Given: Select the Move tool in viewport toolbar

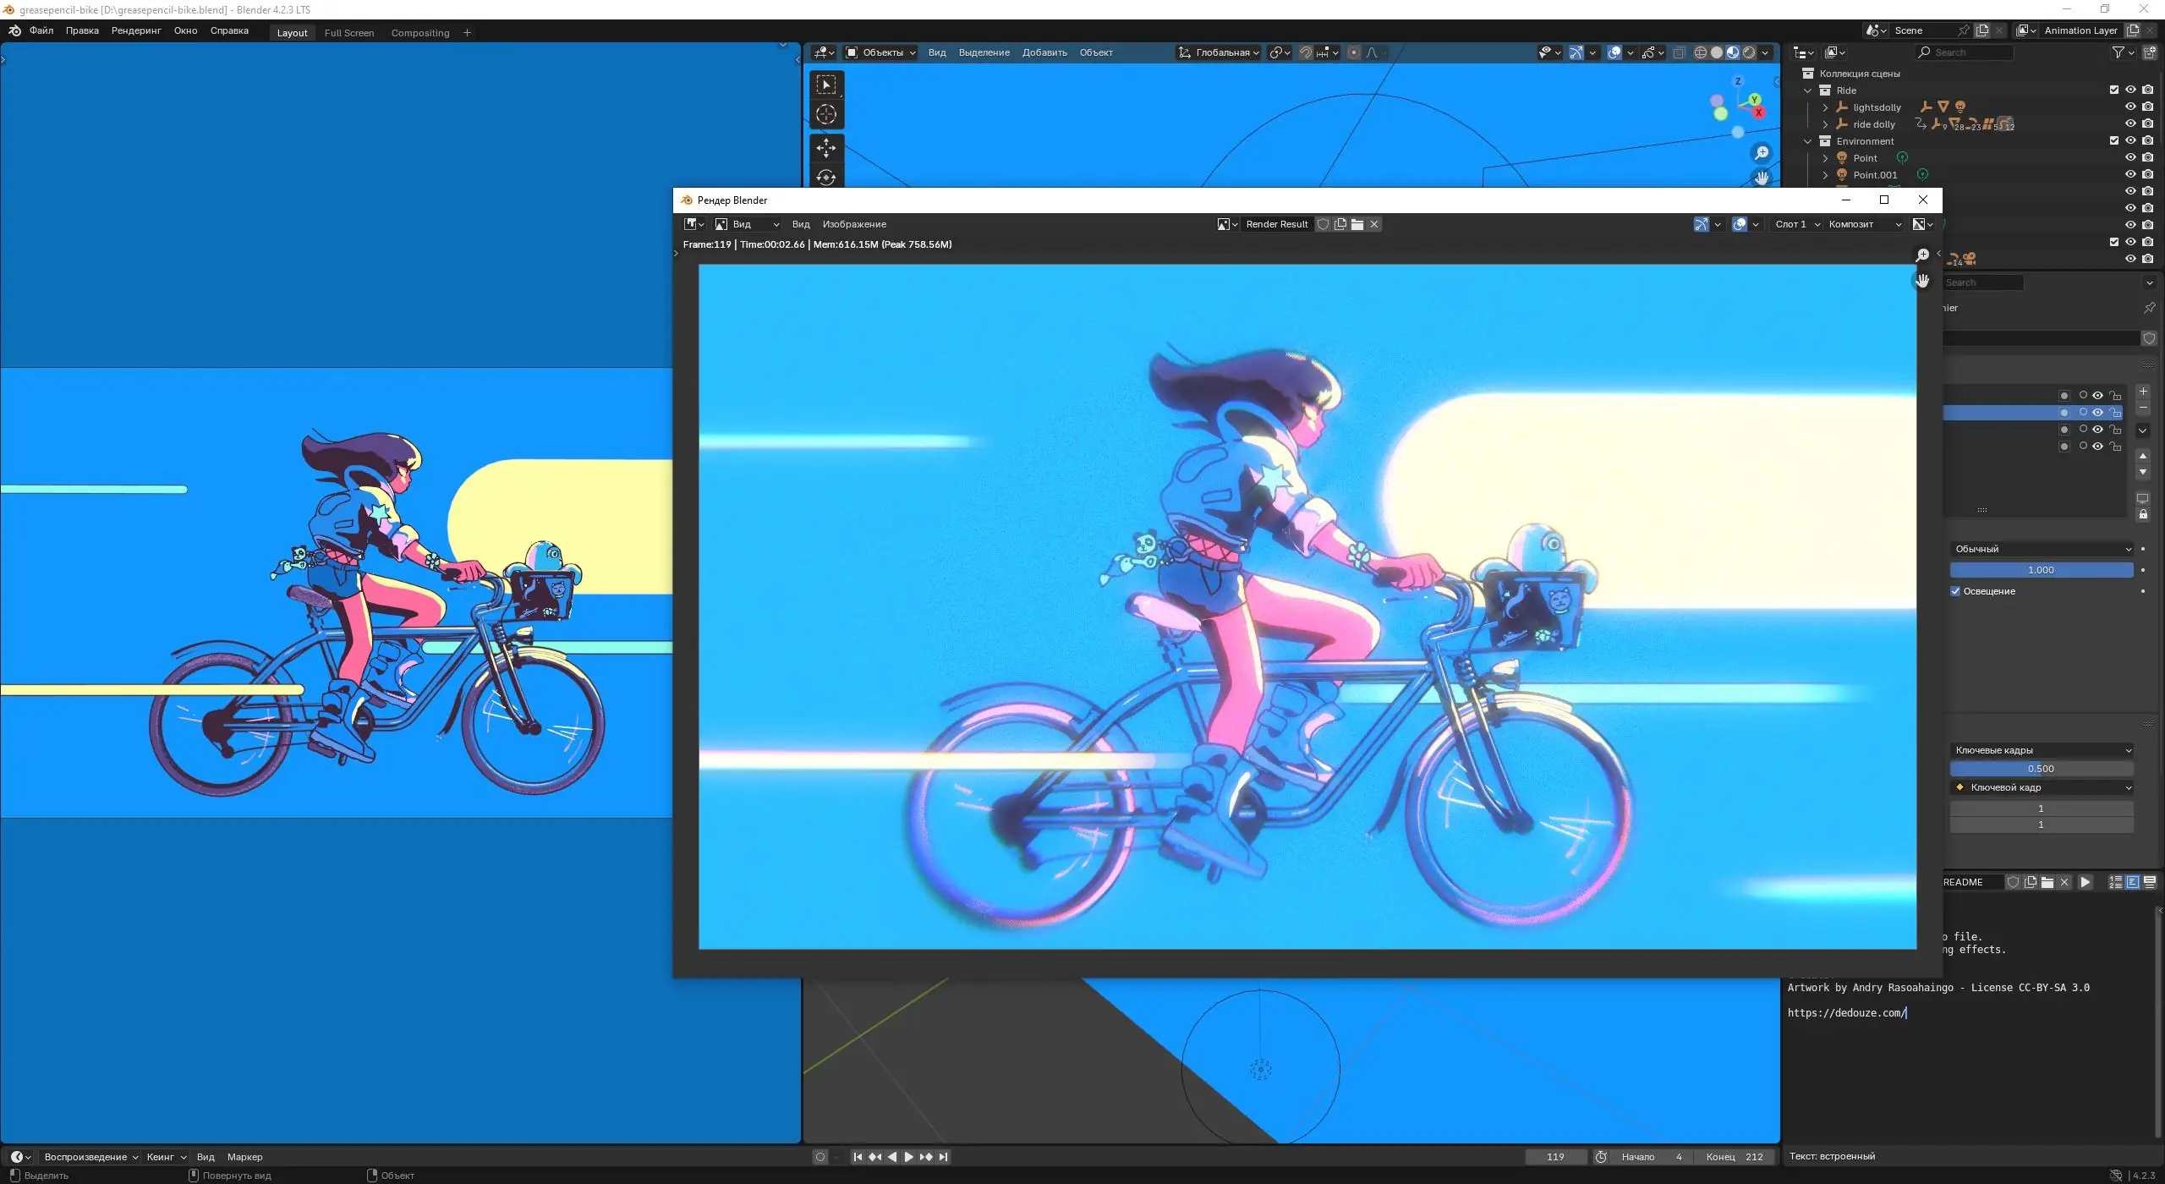Looking at the screenshot, I should [x=826, y=148].
